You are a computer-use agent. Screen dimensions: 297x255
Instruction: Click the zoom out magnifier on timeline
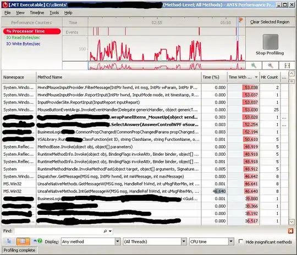pos(270,66)
